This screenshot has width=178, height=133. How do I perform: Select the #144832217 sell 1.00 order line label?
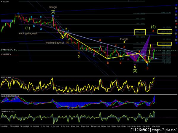8,50
